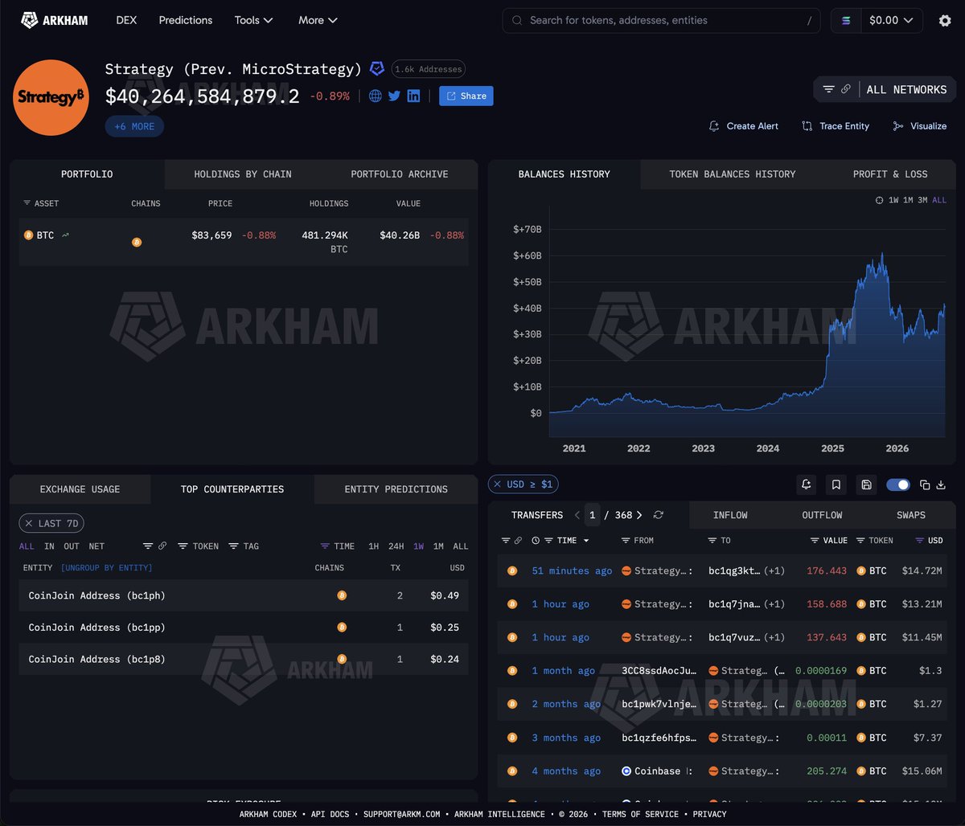
Task: Open the ASSET filter in portfolio table
Action: click(41, 203)
